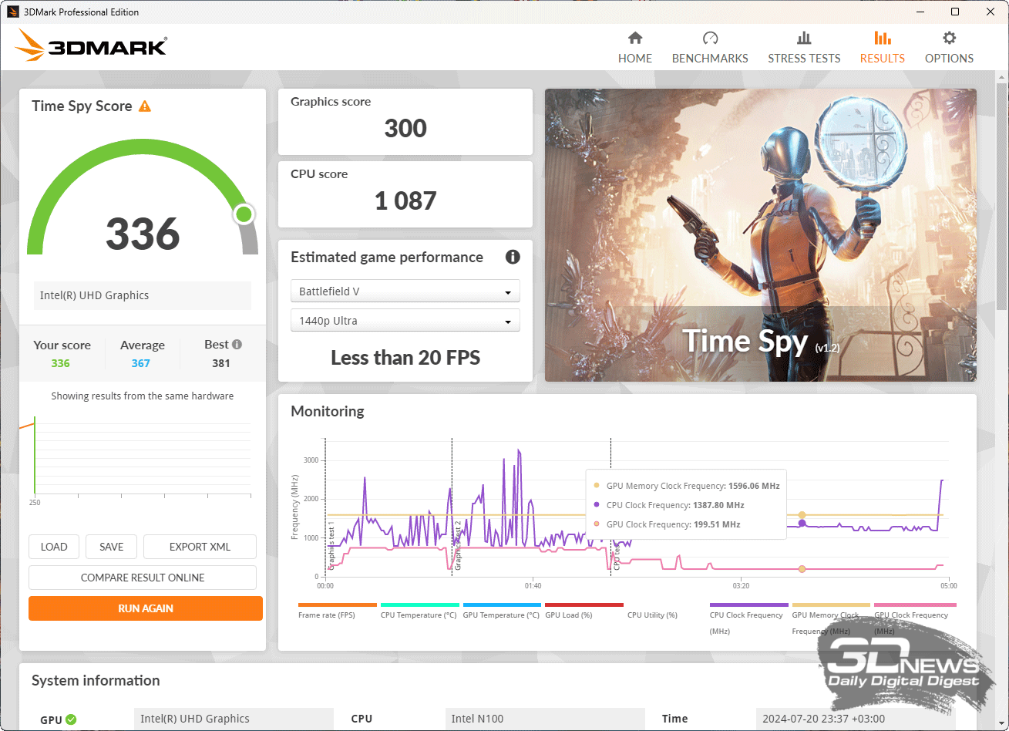Click the Intel N100 CPU field
The height and width of the screenshot is (731, 1009).
545,719
